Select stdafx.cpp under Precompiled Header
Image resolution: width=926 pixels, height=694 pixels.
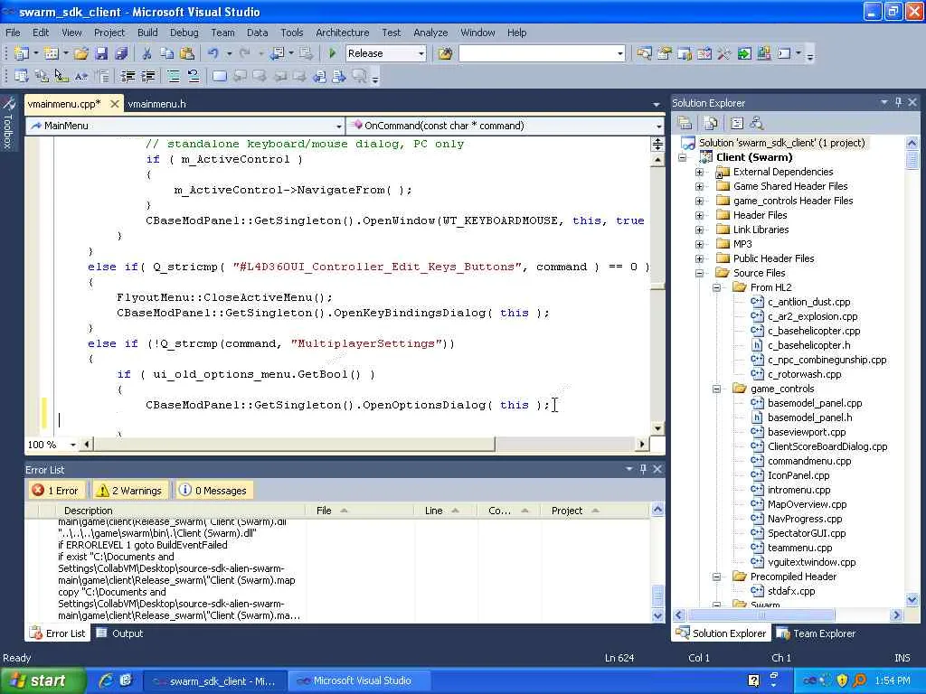(790, 591)
